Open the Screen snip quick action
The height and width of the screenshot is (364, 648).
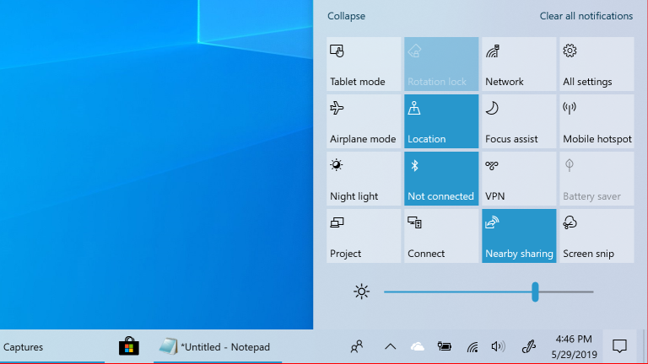click(597, 236)
